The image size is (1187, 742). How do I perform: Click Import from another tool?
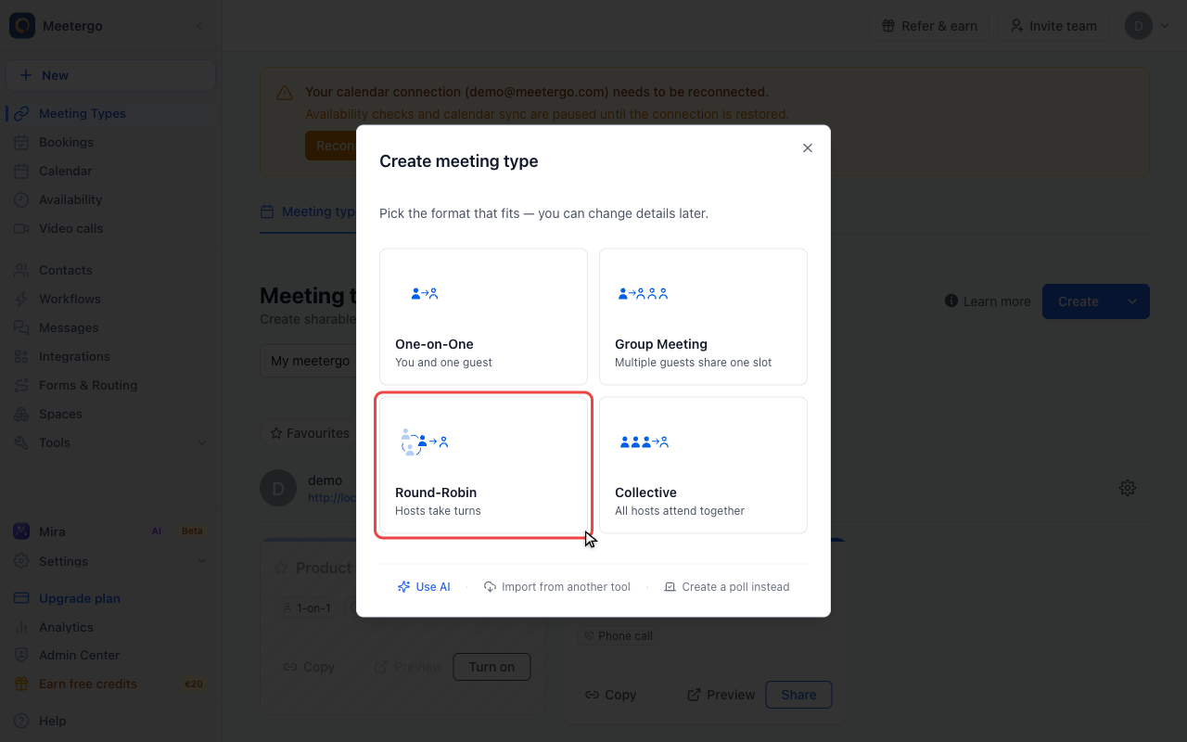point(556,587)
